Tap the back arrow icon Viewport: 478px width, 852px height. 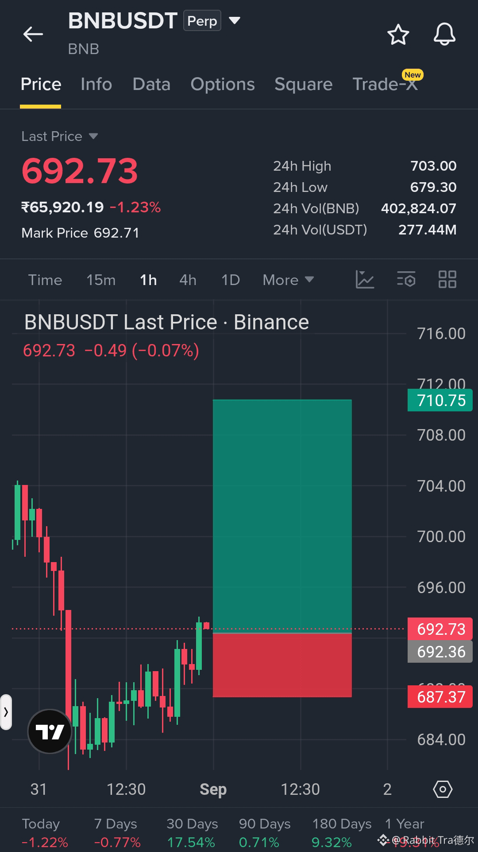33,34
